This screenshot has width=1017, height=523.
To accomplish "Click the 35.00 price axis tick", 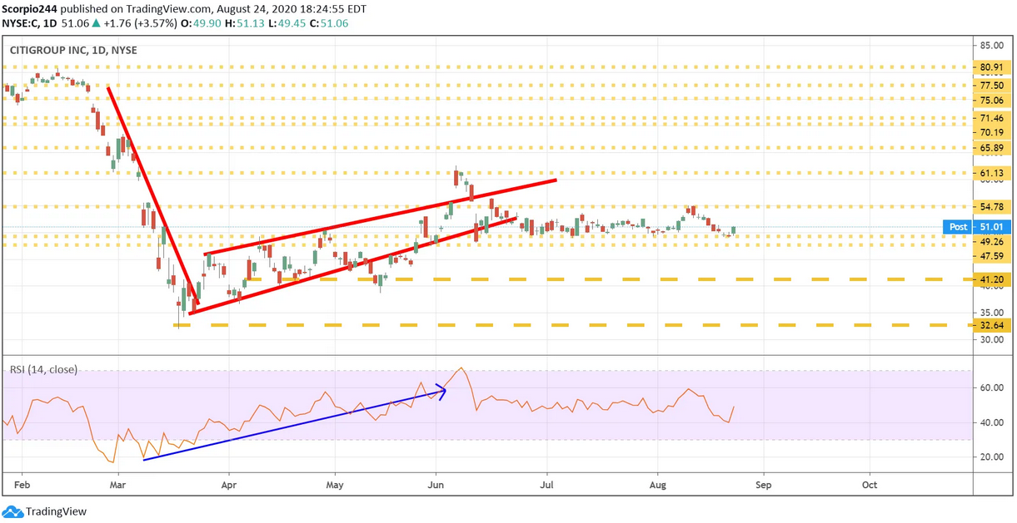I will [x=990, y=312].
